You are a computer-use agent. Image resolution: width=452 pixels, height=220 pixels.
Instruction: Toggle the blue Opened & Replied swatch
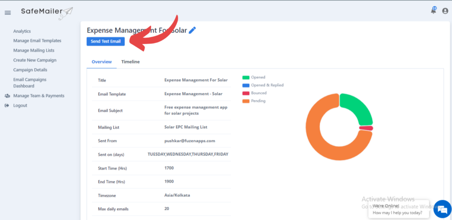245,85
